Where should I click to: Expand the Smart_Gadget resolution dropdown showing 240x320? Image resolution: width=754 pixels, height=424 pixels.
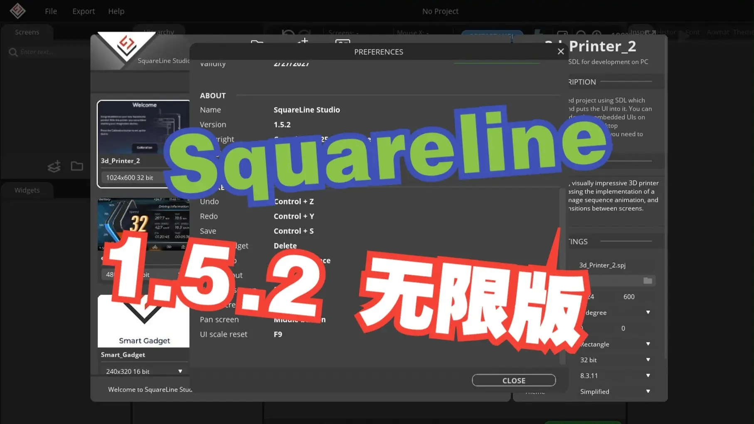[180, 371]
